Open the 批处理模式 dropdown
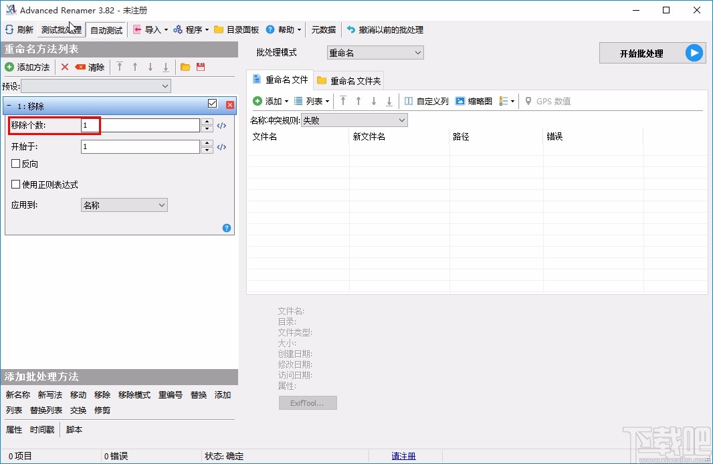This screenshot has height=464, width=713. [375, 52]
